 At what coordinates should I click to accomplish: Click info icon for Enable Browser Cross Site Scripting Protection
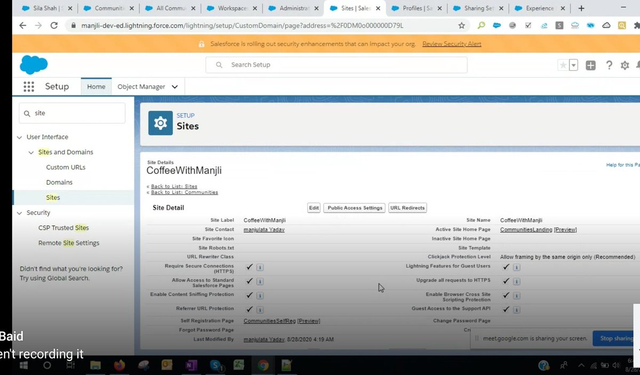[x=516, y=296]
